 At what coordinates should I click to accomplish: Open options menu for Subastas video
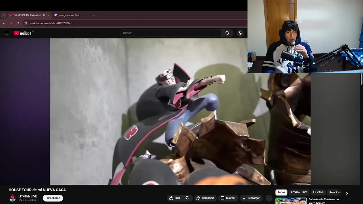(350, 200)
